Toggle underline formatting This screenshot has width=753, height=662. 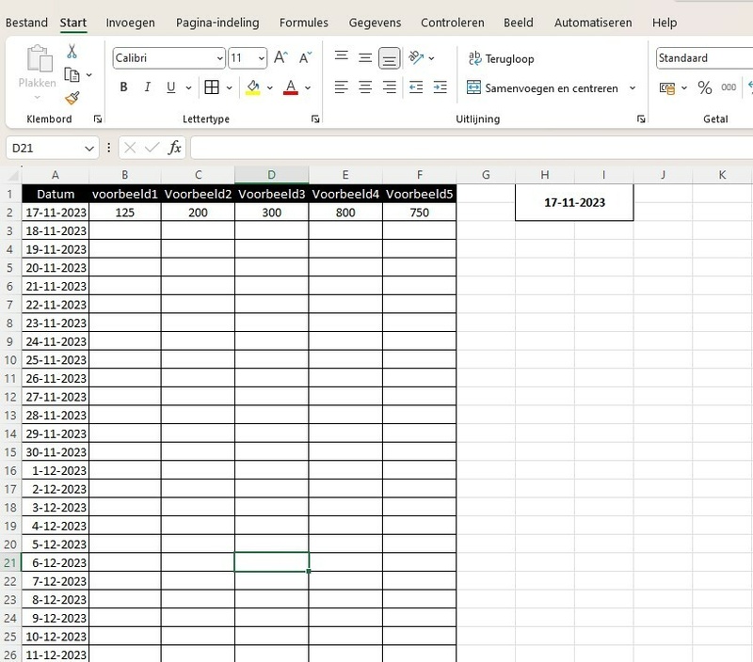171,87
